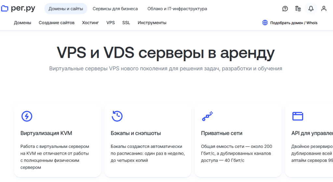Open the SSL menu item
333x182 pixels.
coord(126,23)
